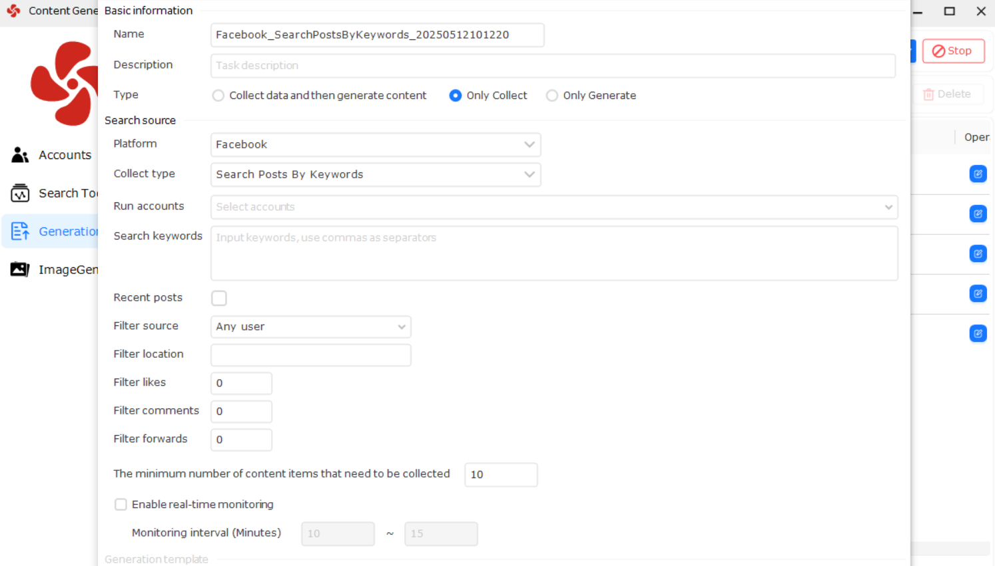Screen dimensions: 995x566
Task: Click the Filter forwards number field
Action: point(241,440)
